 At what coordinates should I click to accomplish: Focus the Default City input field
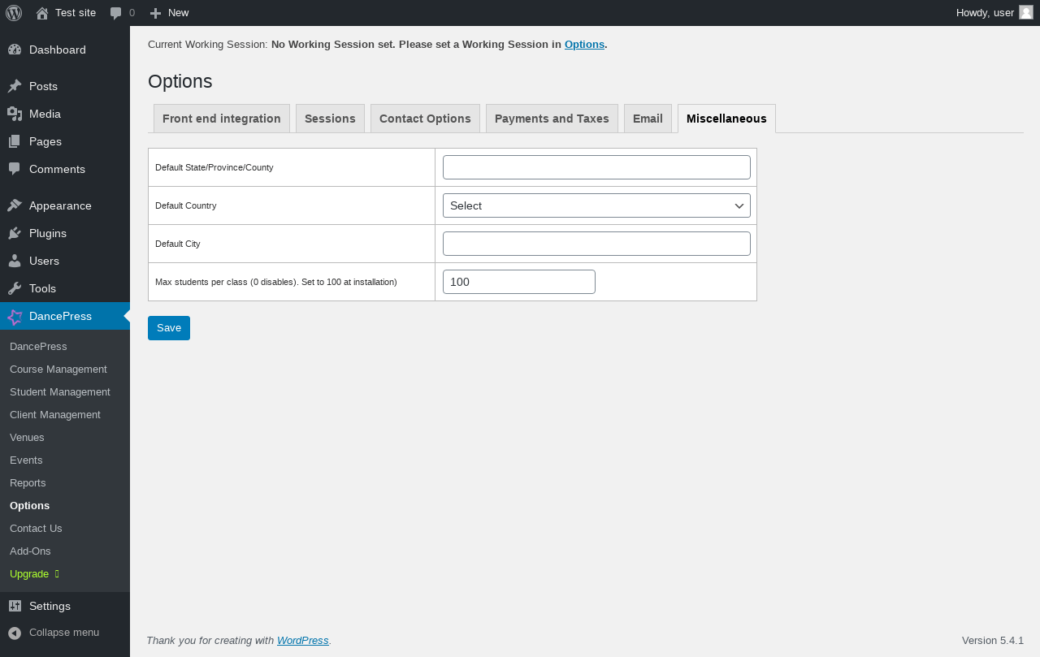[x=596, y=244]
